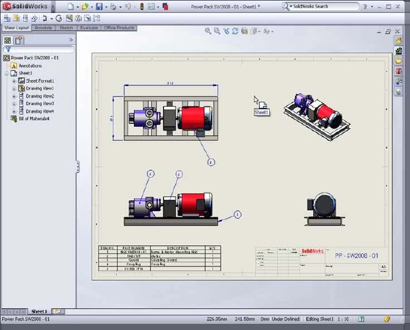Viewport: 410px width, 330px height.
Task: Collapse the Sheet1 tree node
Action: 7,74
